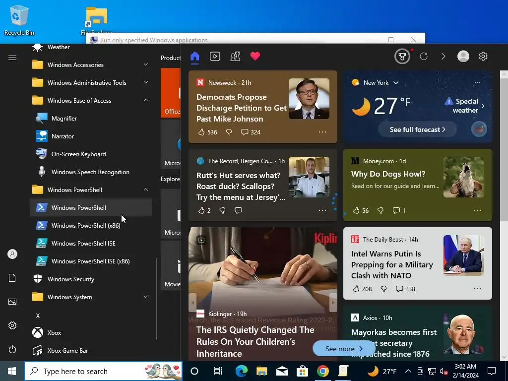508x381 pixels.
Task: Open comments on Newsweek article
Action: click(251, 132)
